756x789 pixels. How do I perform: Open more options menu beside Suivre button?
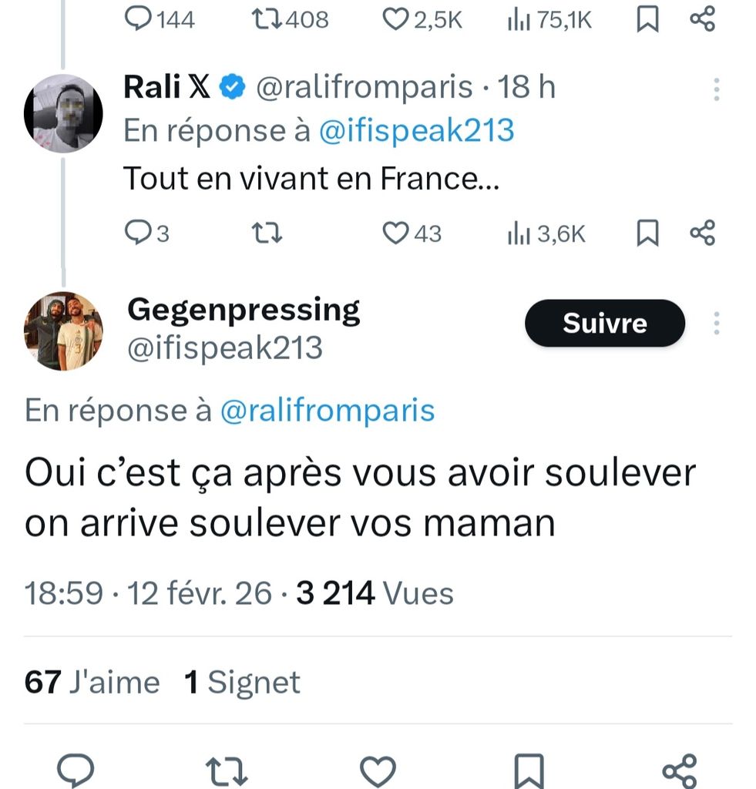click(717, 323)
